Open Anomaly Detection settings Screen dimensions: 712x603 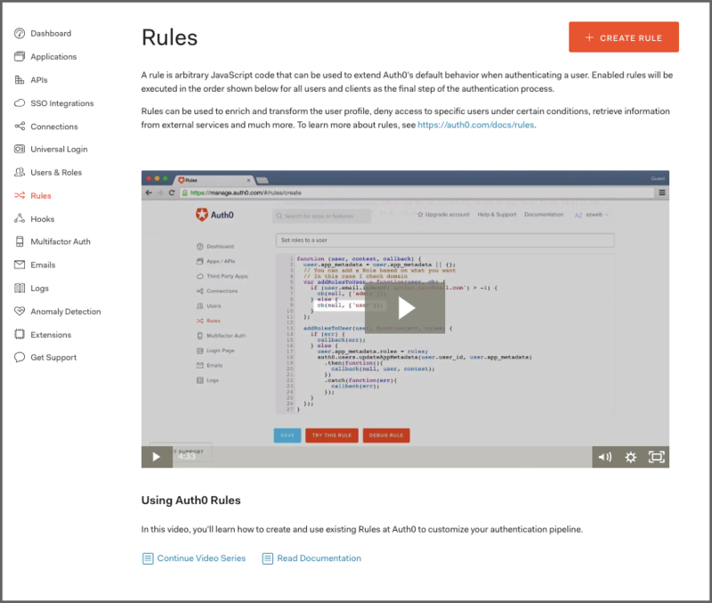[x=66, y=311]
